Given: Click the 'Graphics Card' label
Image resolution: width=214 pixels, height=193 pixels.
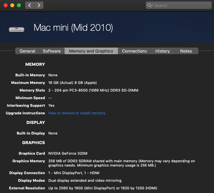Looking at the screenshot, I should tap(32, 153).
